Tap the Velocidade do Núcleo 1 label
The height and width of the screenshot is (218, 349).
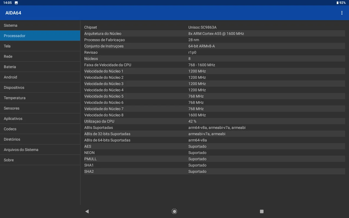tap(104, 71)
